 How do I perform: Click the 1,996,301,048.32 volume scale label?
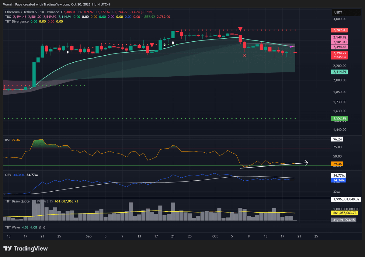(x=346, y=199)
